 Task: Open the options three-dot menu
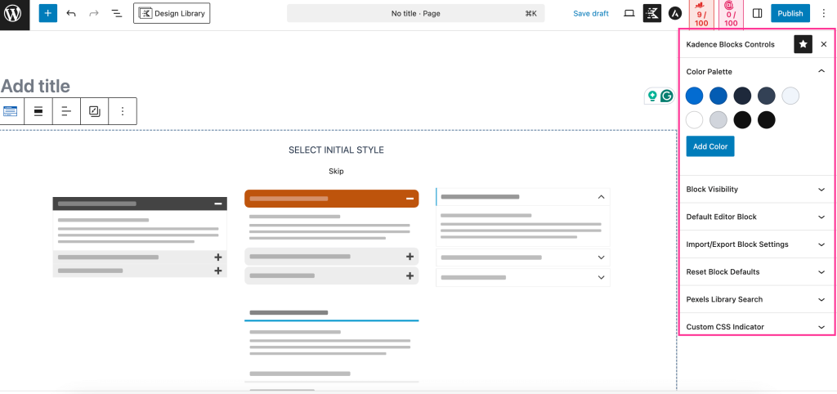tap(823, 14)
